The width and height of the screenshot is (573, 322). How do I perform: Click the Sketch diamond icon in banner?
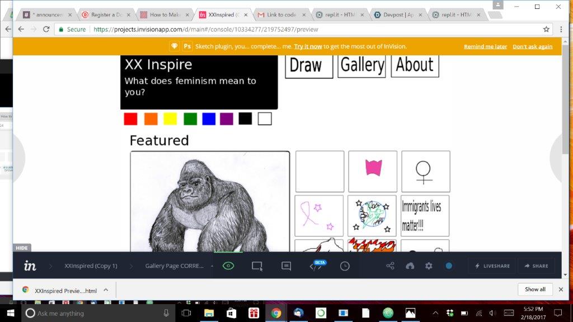pos(175,46)
